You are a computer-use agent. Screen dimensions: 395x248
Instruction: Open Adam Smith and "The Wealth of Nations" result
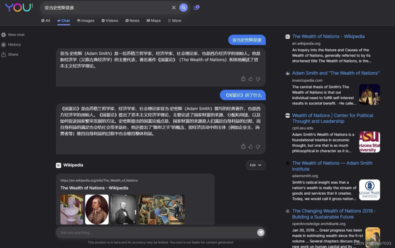click(336, 73)
